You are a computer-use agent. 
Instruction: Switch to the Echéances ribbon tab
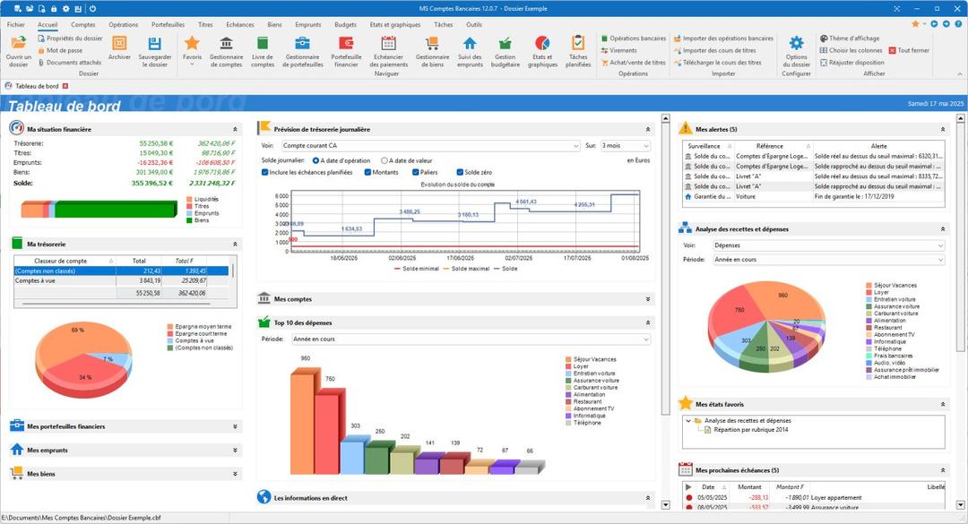tap(240, 25)
